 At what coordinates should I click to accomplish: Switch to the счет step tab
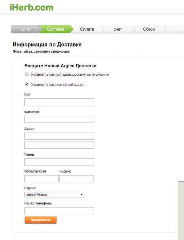click(x=118, y=29)
